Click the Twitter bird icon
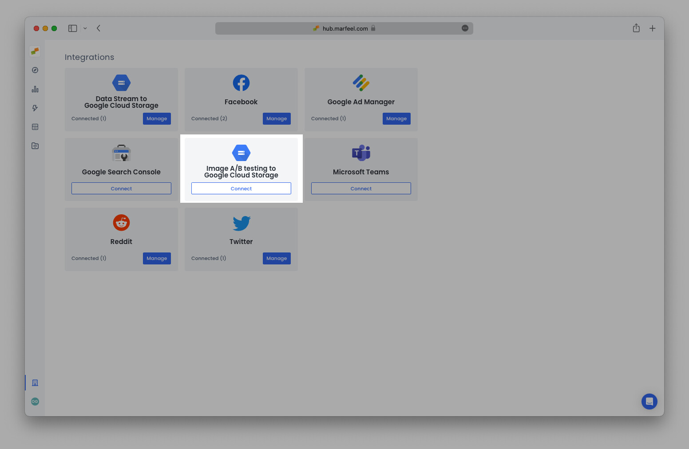The image size is (689, 449). click(x=241, y=223)
